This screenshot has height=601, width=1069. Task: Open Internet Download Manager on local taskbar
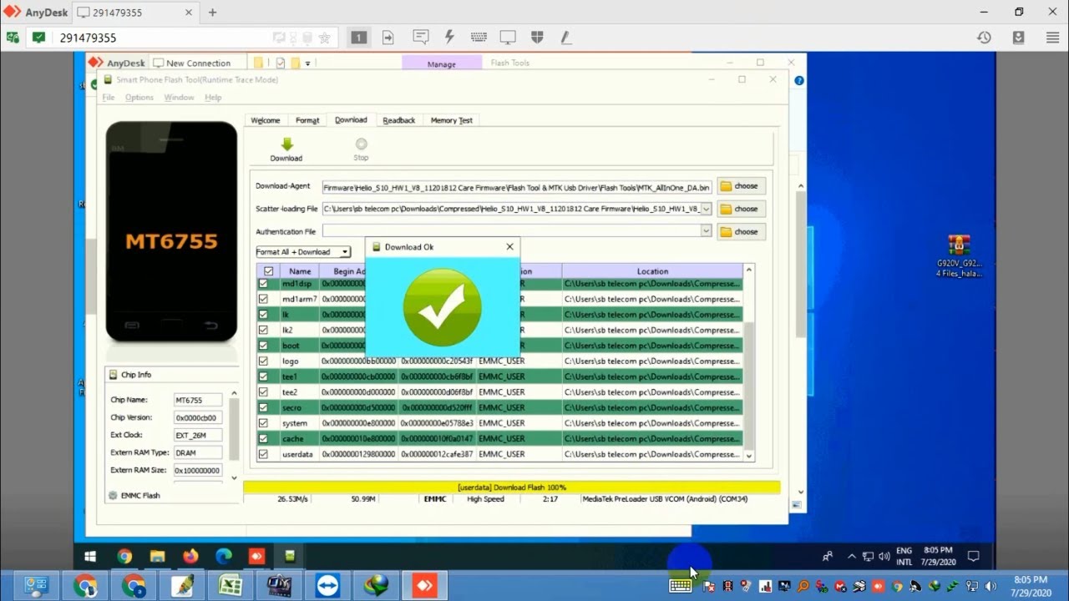pyautogui.click(x=377, y=586)
